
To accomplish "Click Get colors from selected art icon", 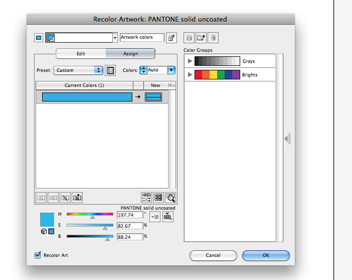I will (171, 38).
